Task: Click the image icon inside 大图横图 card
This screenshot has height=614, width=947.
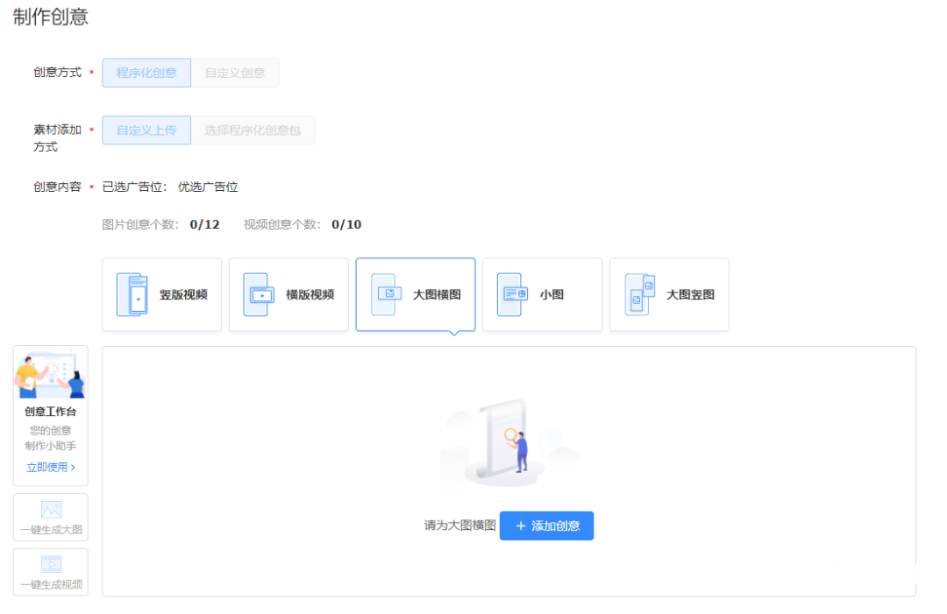Action: tap(389, 294)
